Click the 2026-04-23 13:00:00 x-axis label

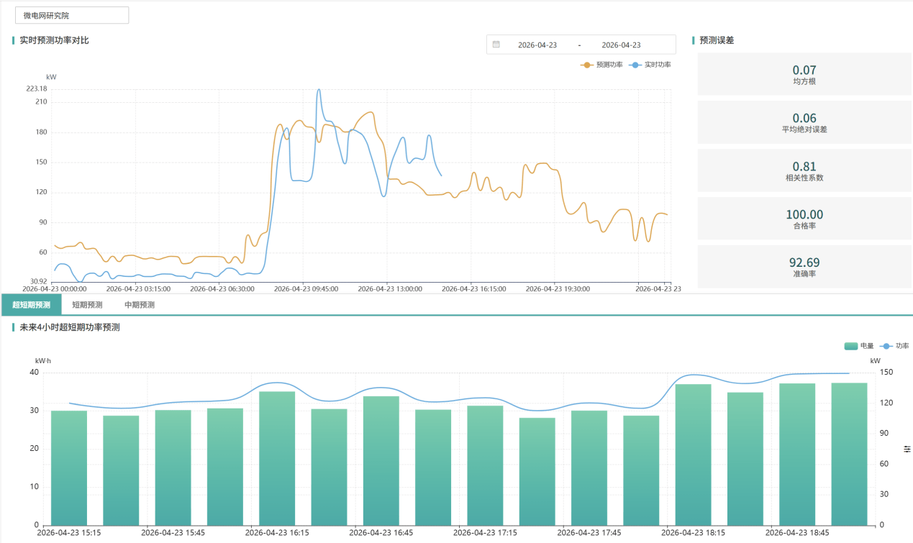pos(390,288)
